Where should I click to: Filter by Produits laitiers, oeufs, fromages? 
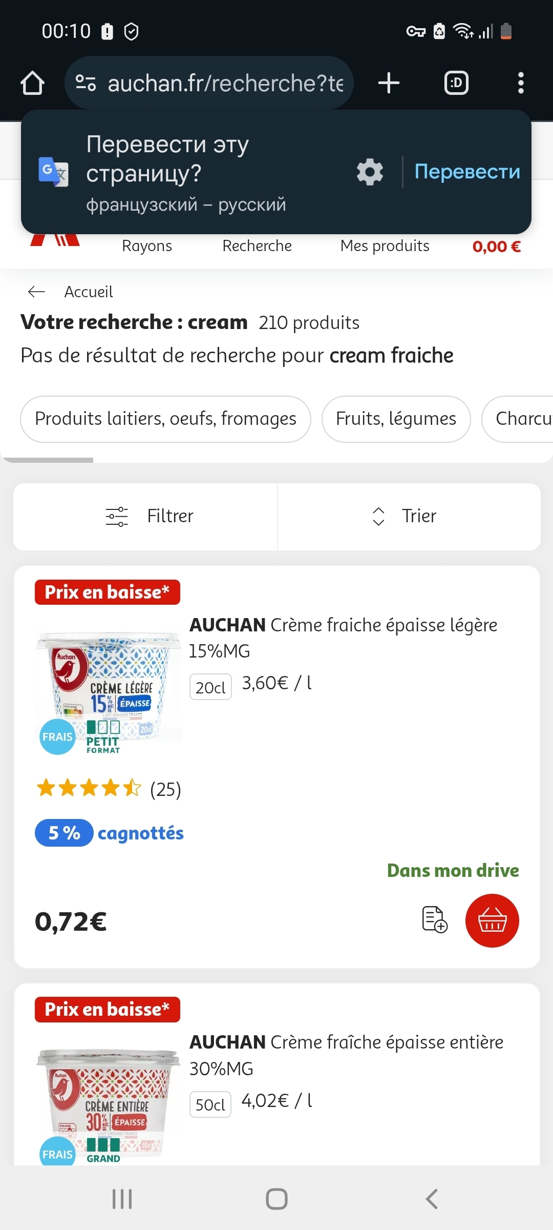pyautogui.click(x=165, y=419)
